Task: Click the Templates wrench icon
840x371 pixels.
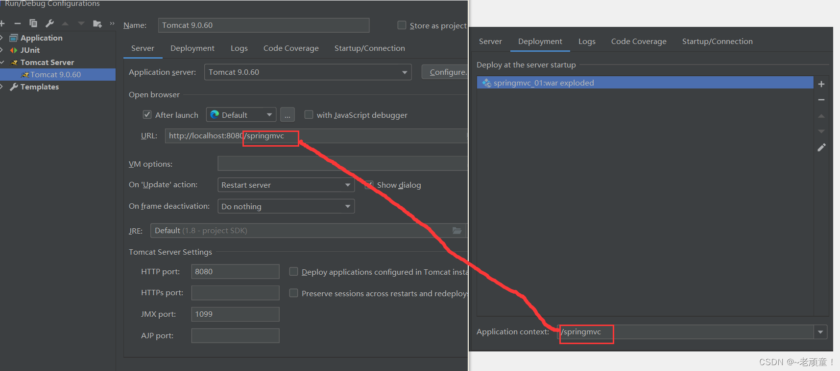Action: tap(14, 87)
